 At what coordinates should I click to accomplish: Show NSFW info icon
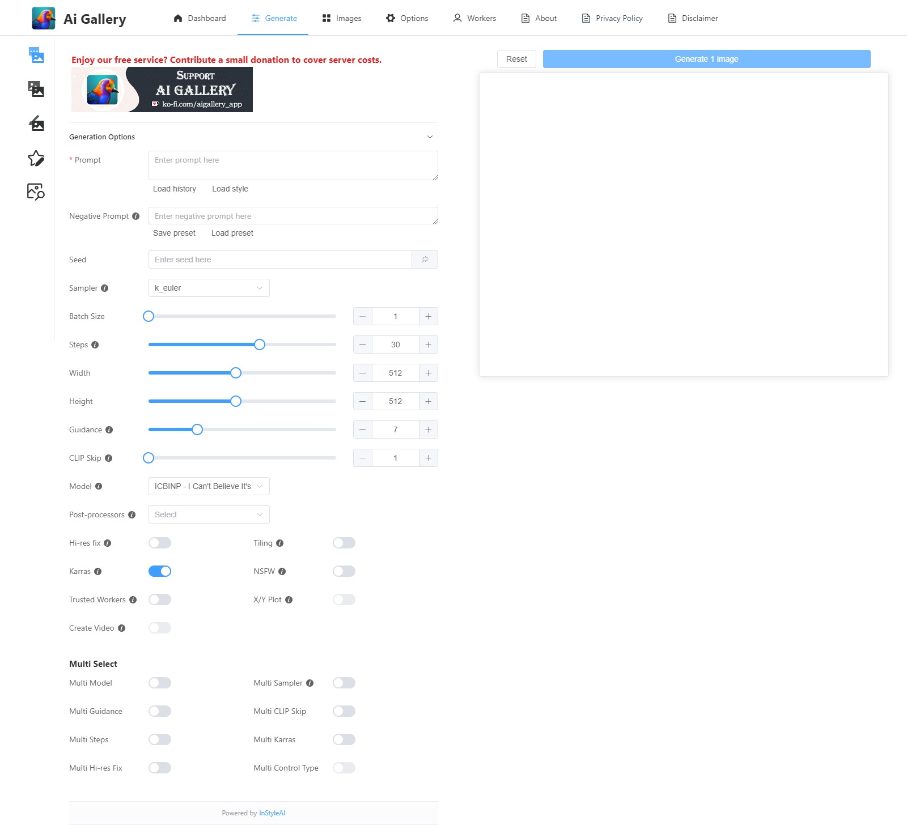[282, 571]
